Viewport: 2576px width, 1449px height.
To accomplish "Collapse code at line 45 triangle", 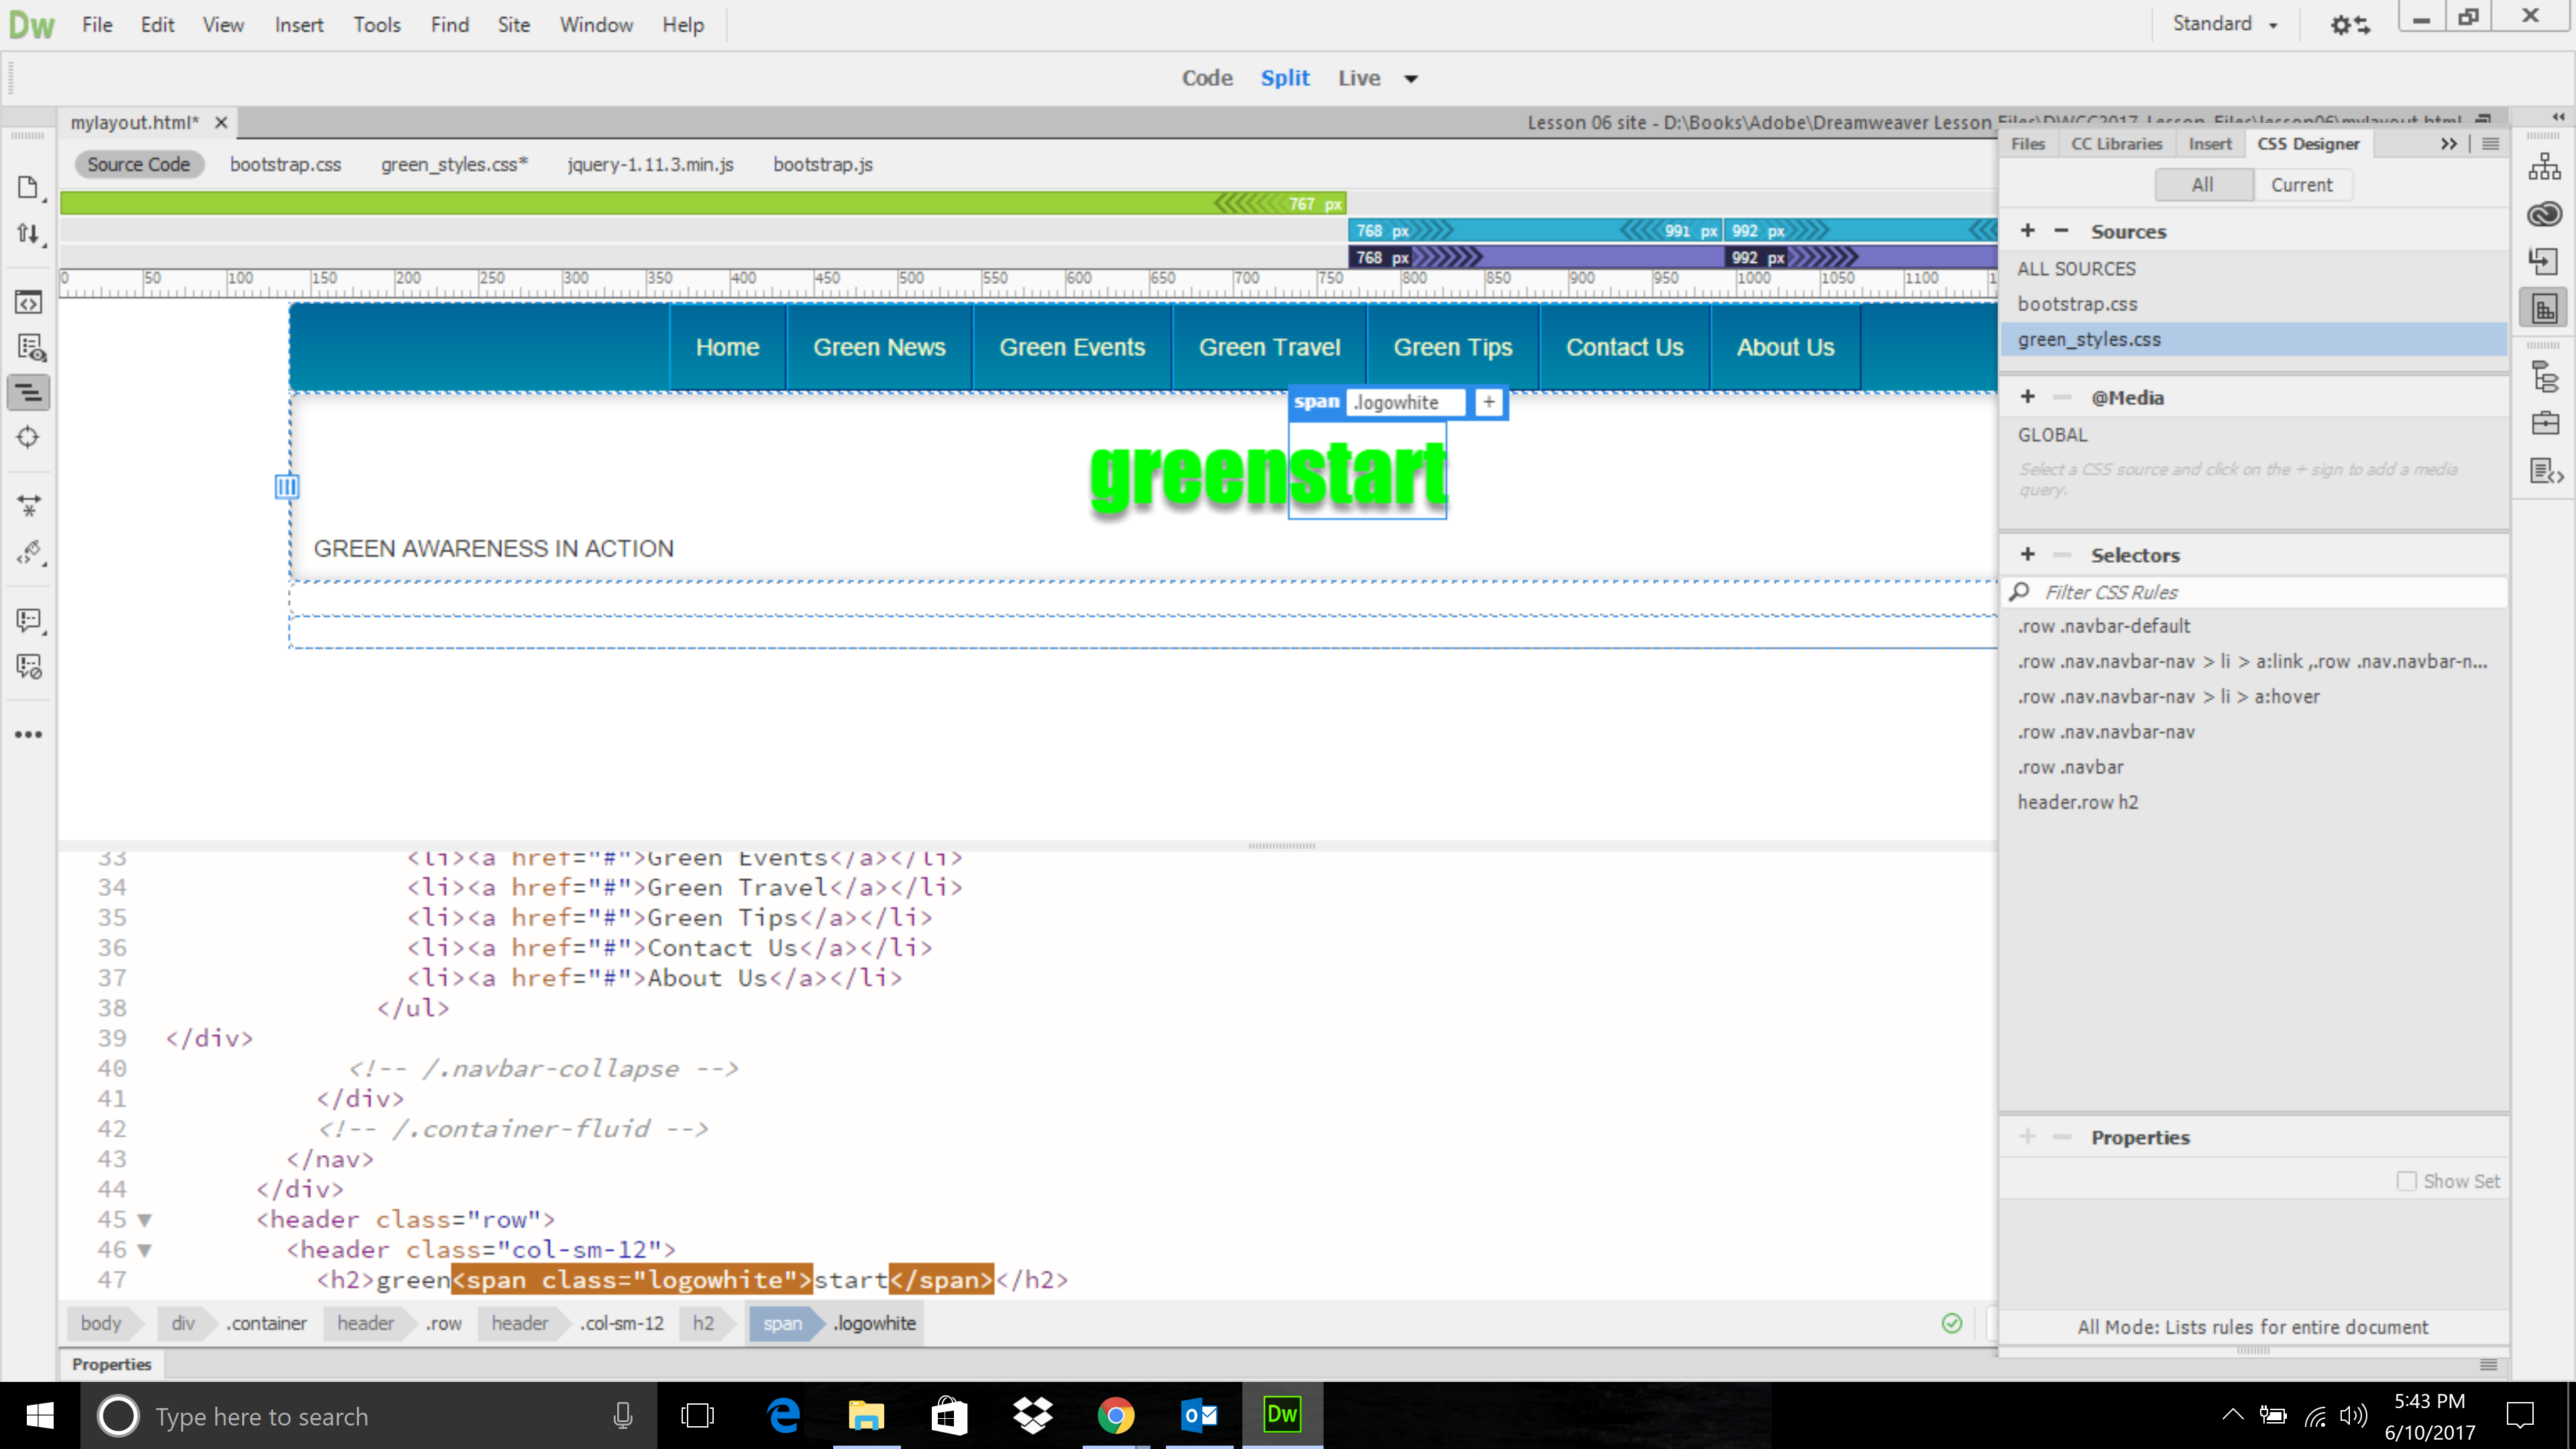I will (145, 1220).
